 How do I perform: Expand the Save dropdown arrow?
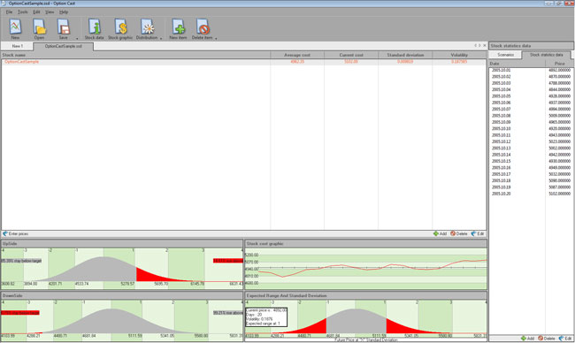77,38
